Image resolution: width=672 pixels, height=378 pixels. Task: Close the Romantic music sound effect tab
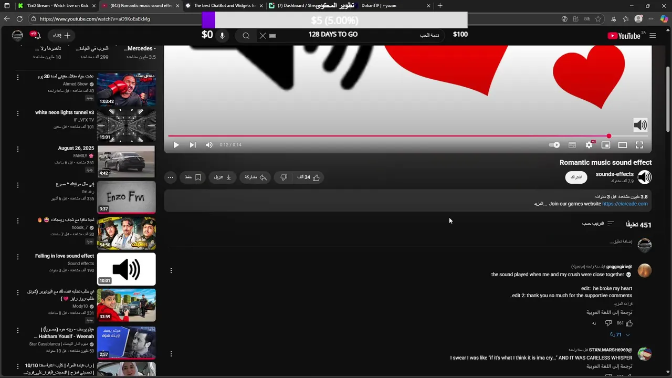point(177,5)
